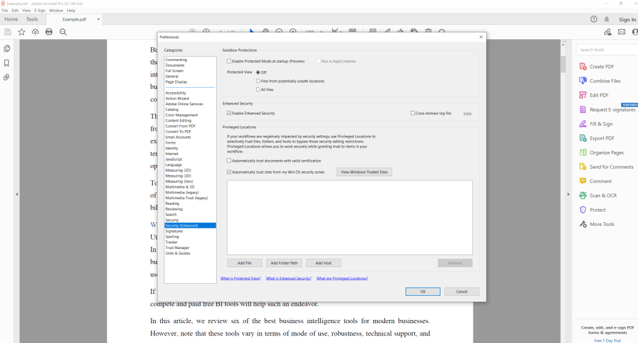Open the Export PDF tool
The height and width of the screenshot is (343, 638).
click(596, 138)
